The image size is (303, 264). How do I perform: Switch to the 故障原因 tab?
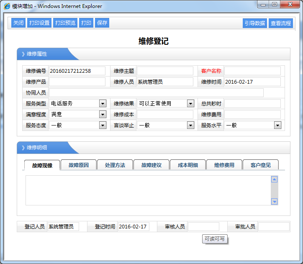coord(78,165)
